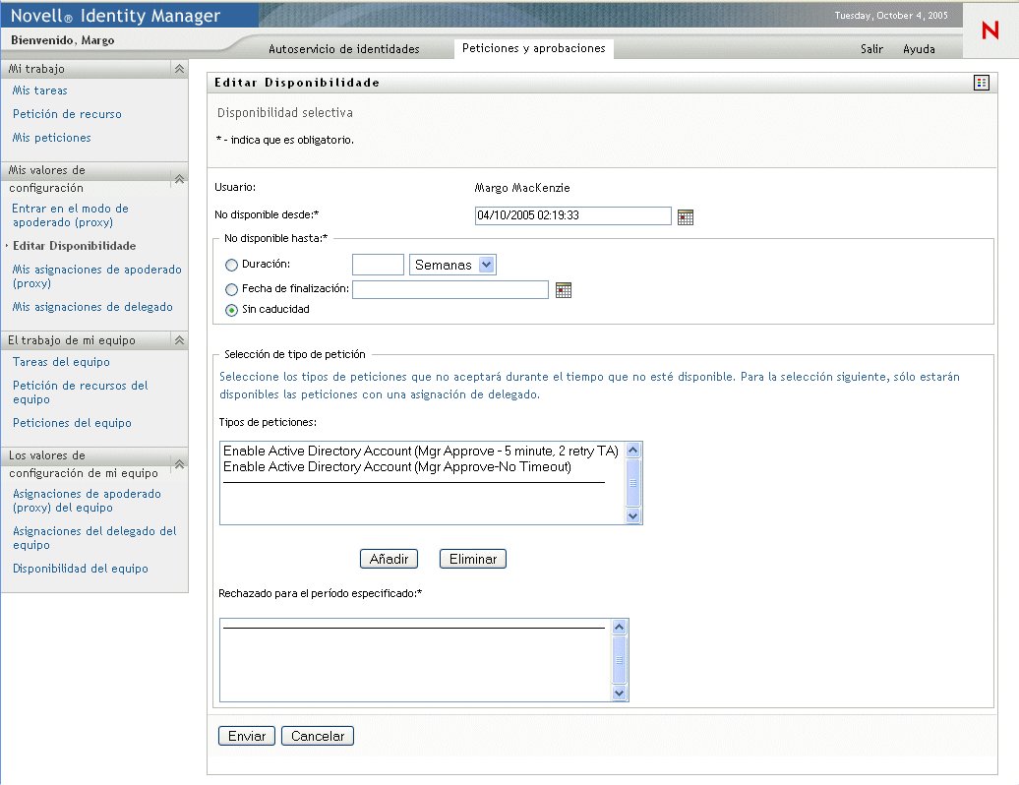
Task: Click the Enviar button
Action: point(247,736)
